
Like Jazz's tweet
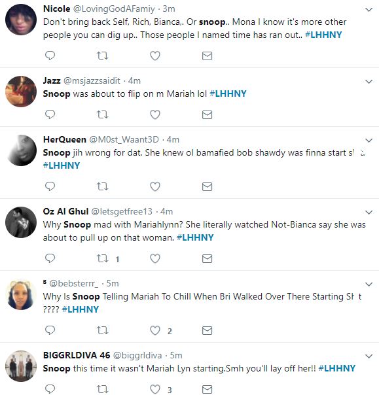coord(155,114)
